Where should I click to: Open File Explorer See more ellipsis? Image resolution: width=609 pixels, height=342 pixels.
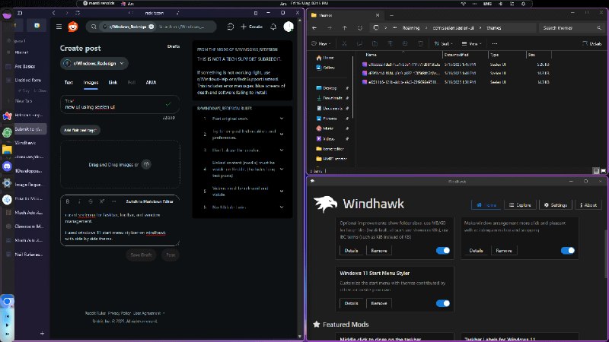click(494, 44)
